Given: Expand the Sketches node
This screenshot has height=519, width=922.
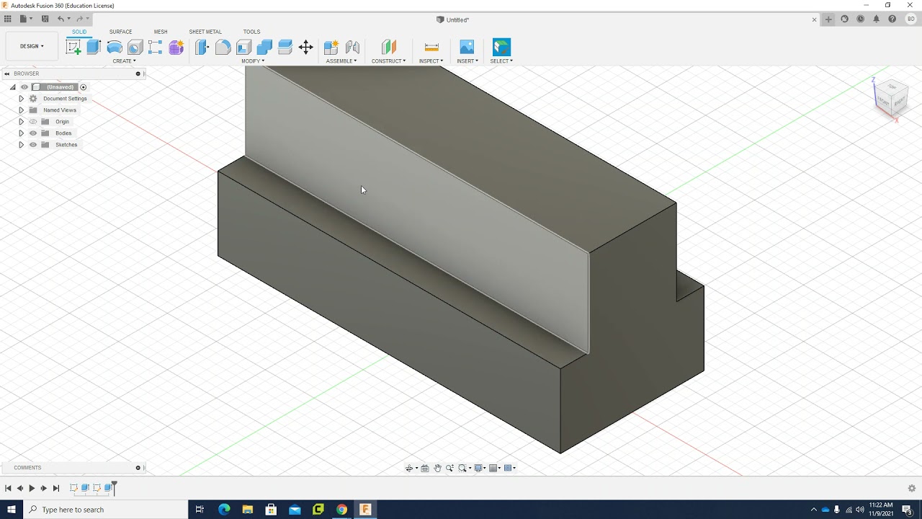Looking at the screenshot, I should click(21, 145).
